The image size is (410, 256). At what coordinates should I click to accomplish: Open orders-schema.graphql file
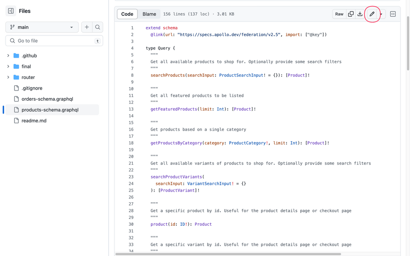(x=47, y=99)
